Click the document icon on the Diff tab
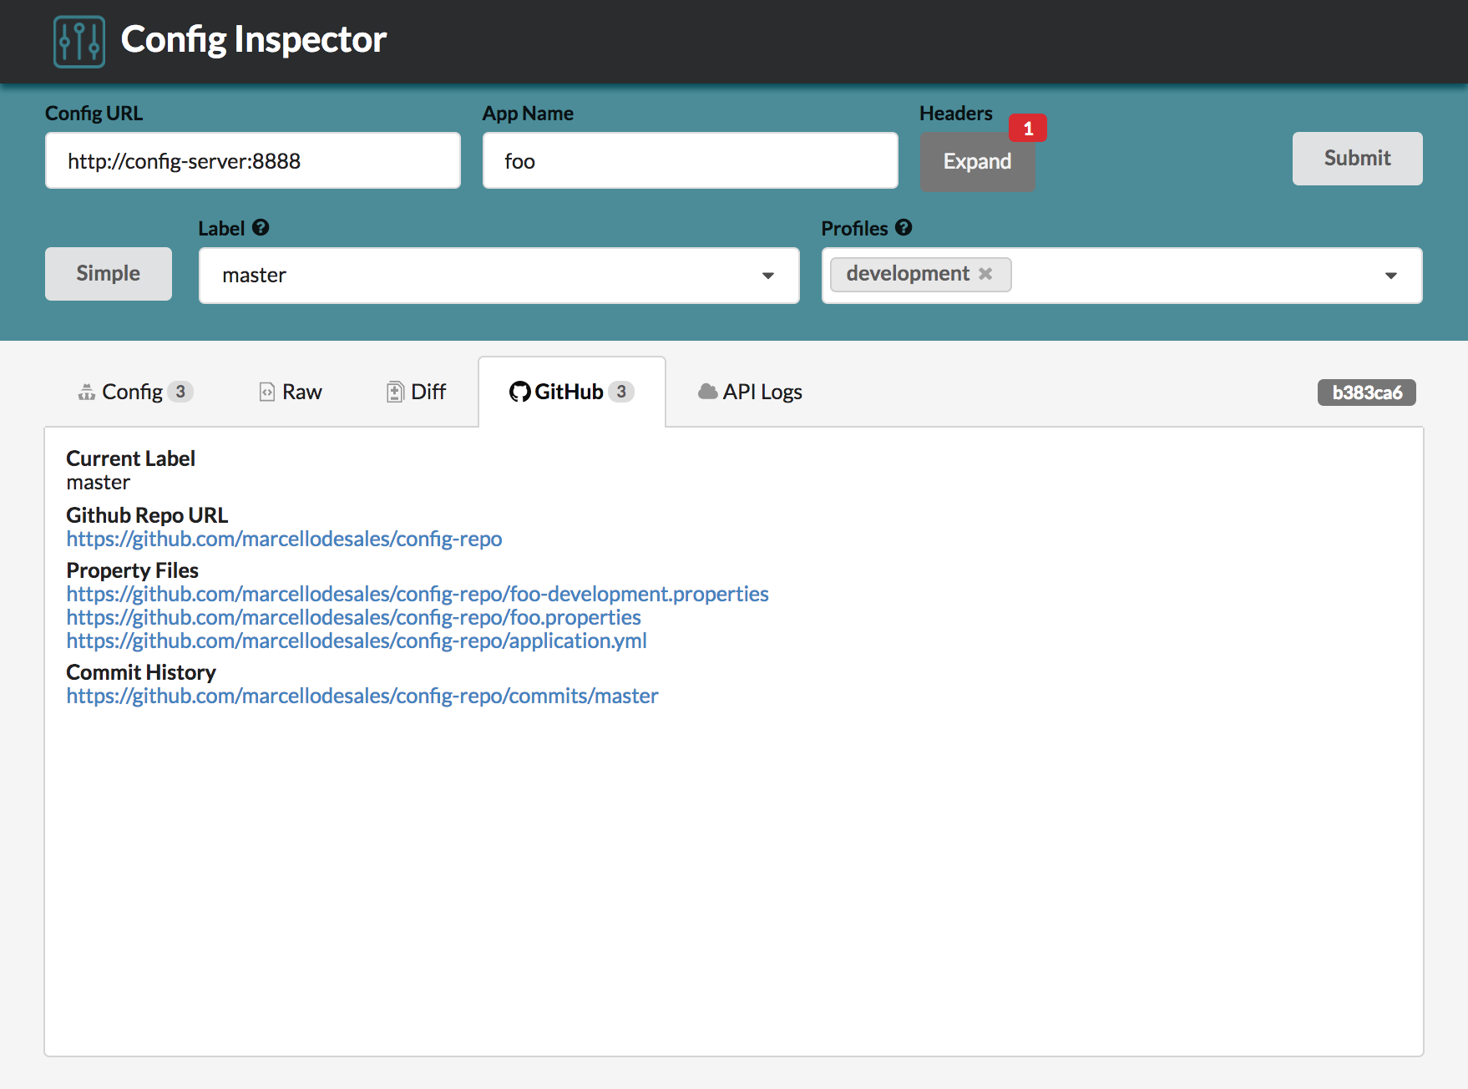 pyautogui.click(x=393, y=391)
